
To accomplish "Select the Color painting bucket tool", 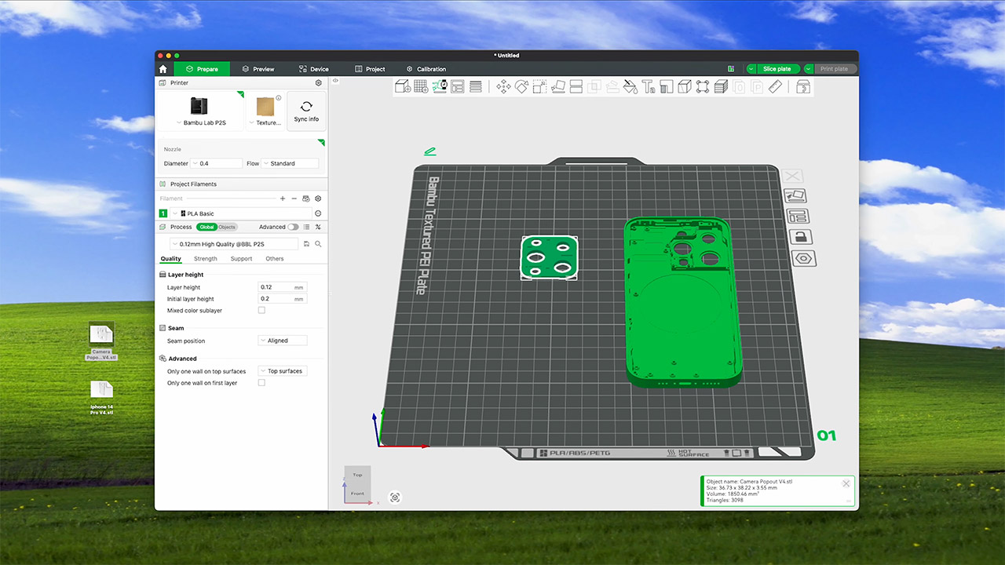I will coord(630,86).
